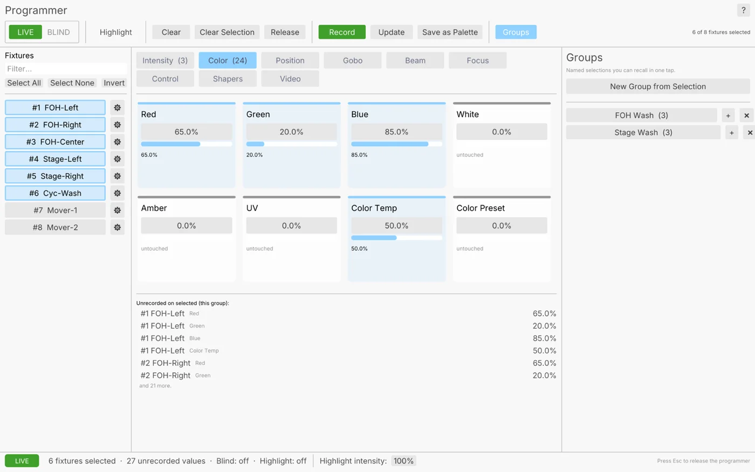
Task: Create New Group from Selection
Action: [x=658, y=86]
